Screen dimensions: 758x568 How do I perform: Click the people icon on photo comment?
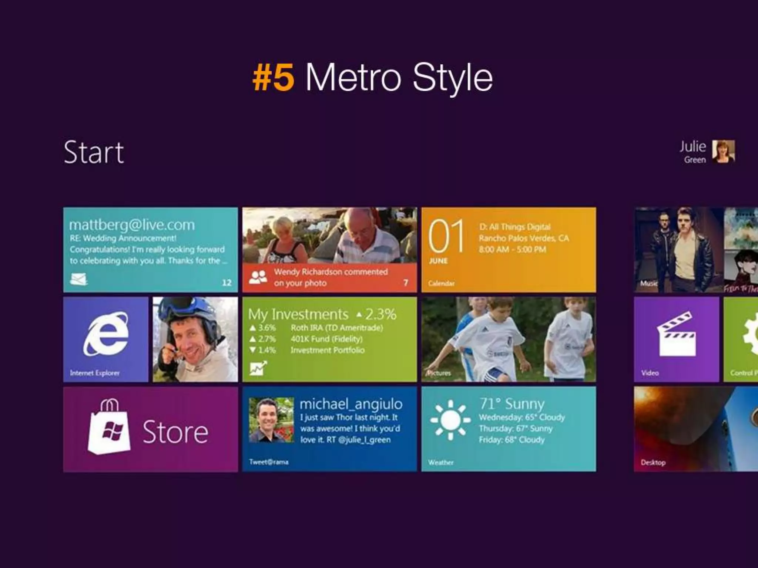point(258,277)
